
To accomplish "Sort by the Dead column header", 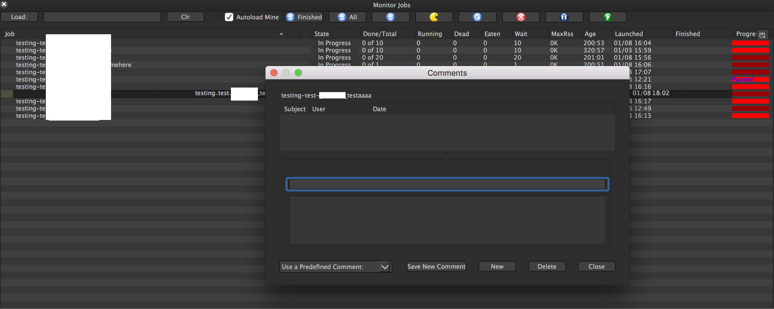I will coord(466,34).
